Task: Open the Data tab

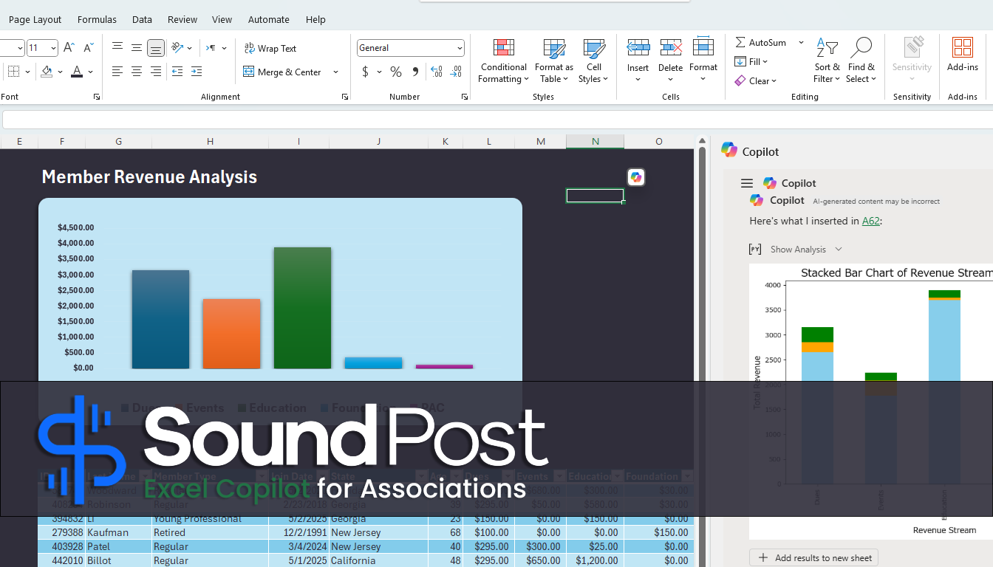Action: tap(142, 19)
